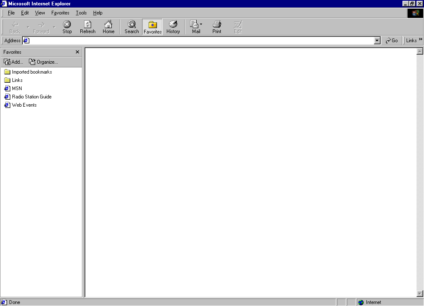Open the MSN favorite
Image resolution: width=424 pixels, height=306 pixels.
pyautogui.click(x=13, y=88)
